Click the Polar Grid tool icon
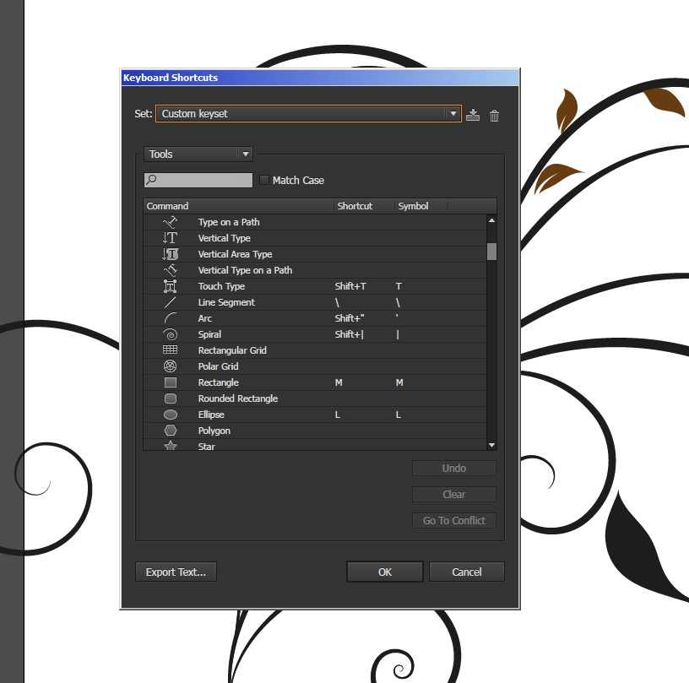Image resolution: width=689 pixels, height=683 pixels. point(170,366)
